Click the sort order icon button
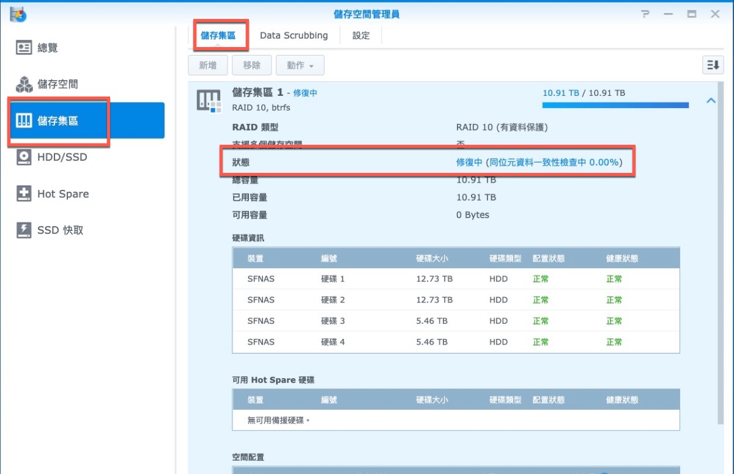This screenshot has width=734, height=474. tap(713, 65)
